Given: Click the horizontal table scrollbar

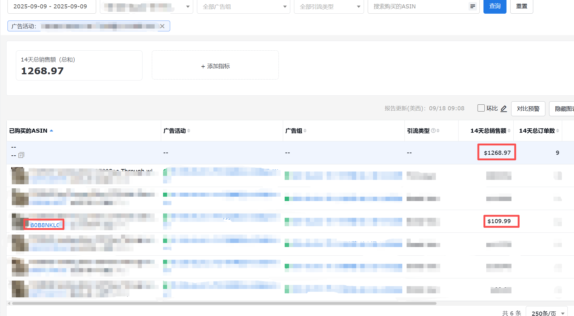Looking at the screenshot, I should click(x=224, y=303).
